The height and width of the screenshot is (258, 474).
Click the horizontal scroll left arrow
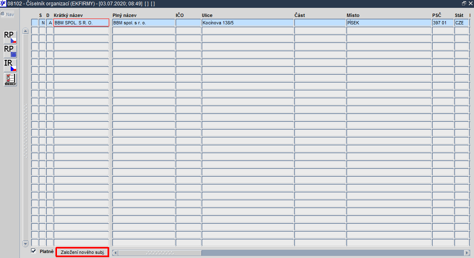click(x=115, y=253)
